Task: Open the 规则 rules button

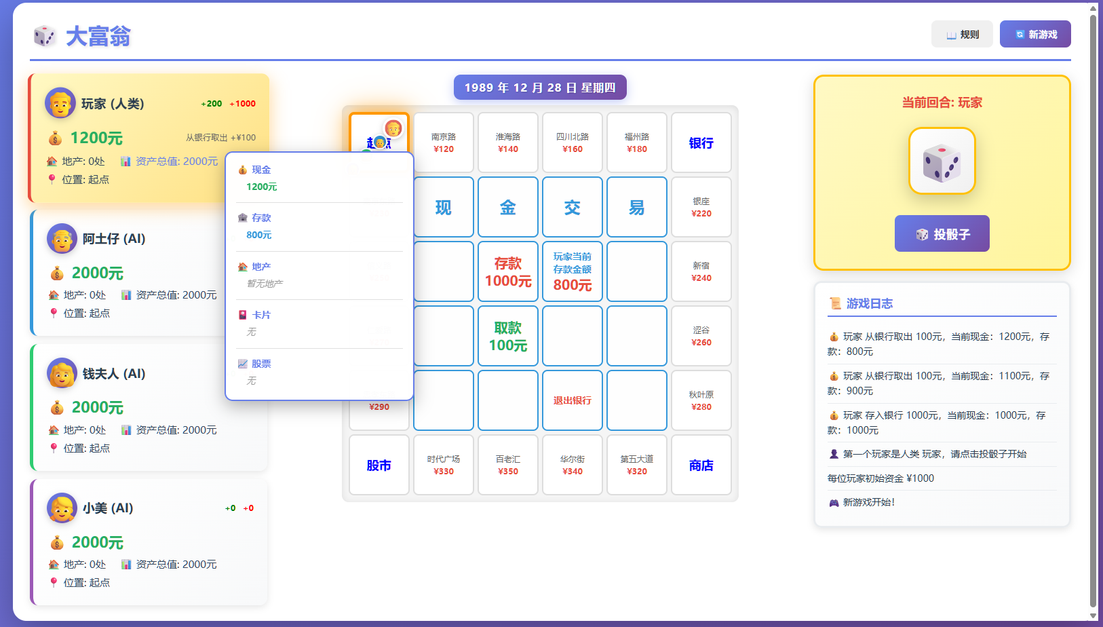Action: coord(961,34)
